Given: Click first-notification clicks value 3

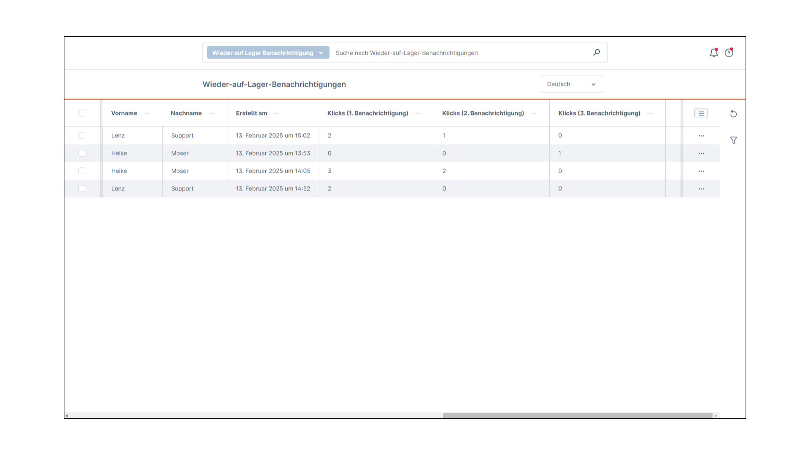Looking at the screenshot, I should [x=329, y=171].
